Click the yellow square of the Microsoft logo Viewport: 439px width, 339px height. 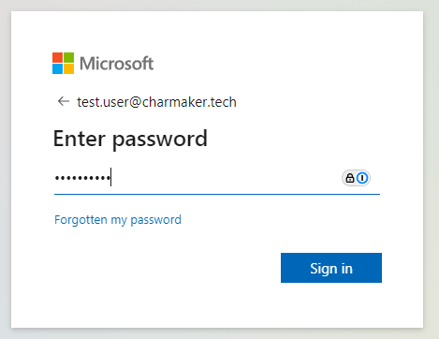point(69,68)
